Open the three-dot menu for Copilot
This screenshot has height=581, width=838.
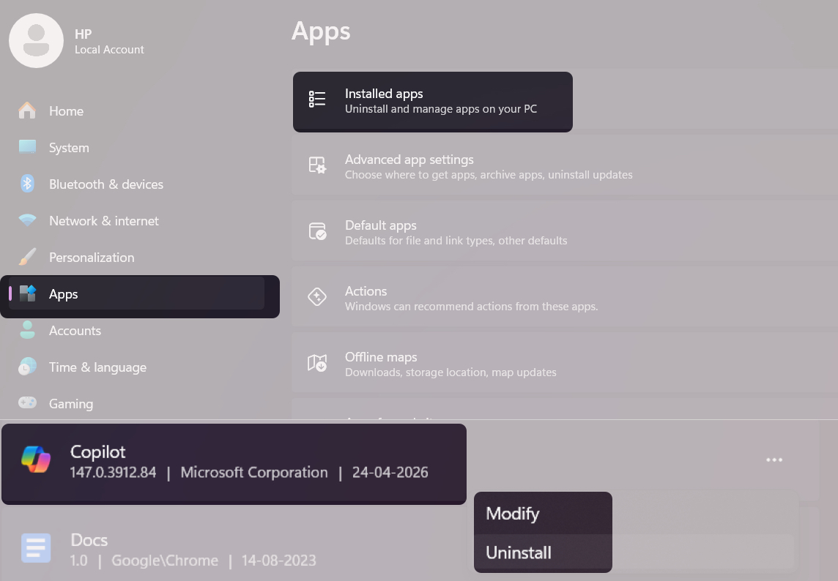click(x=774, y=460)
